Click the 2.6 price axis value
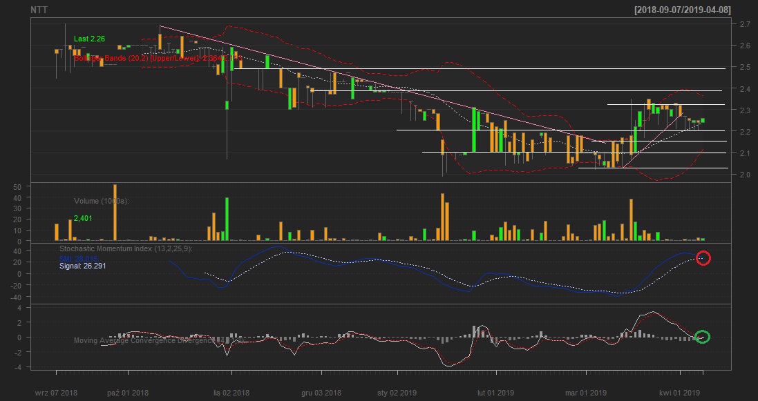The height and width of the screenshot is (401, 758). (x=744, y=46)
